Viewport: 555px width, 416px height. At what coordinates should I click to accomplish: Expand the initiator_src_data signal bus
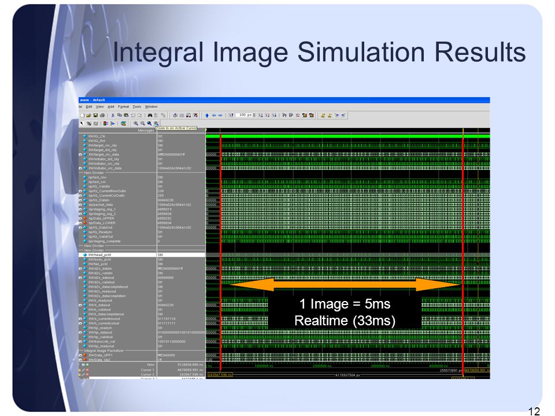tap(80, 168)
